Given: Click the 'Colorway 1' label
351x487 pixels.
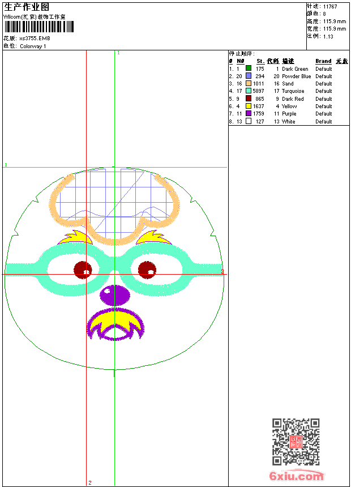Looking at the screenshot, I should pyautogui.click(x=33, y=46).
